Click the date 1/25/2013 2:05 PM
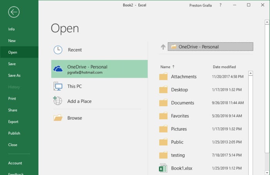 tap(227, 142)
